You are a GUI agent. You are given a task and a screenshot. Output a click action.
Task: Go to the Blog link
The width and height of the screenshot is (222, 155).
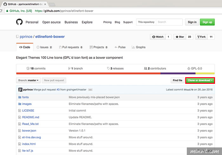click(x=117, y=22)
